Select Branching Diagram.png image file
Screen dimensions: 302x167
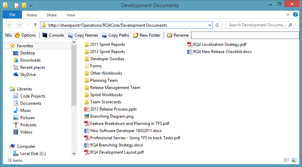(109, 116)
